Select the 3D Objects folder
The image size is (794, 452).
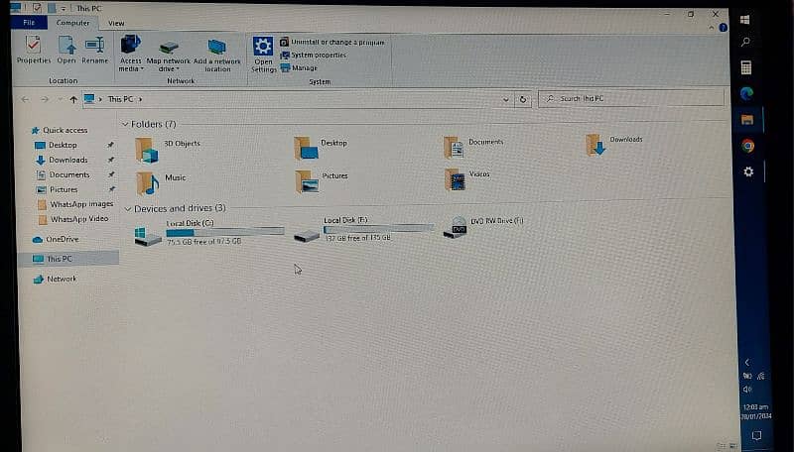click(167, 150)
